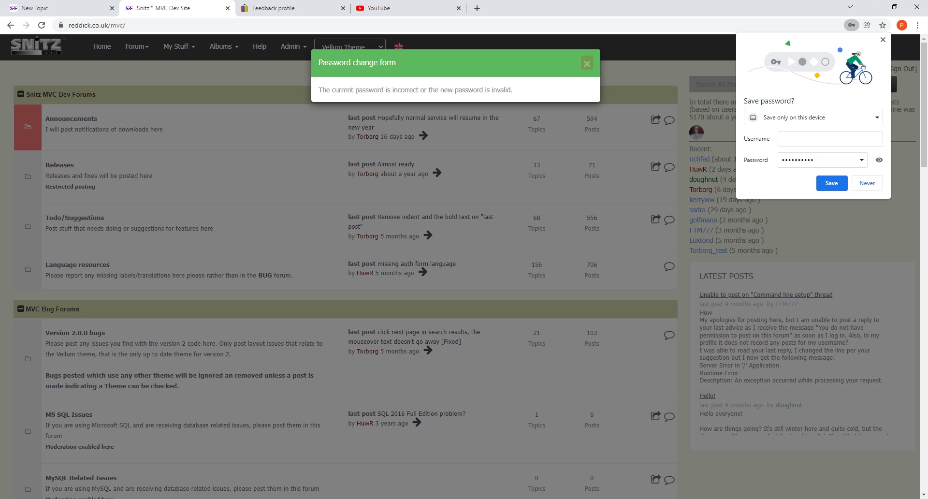Expand the saved password suggestions dropdown arrow
Image resolution: width=928 pixels, height=499 pixels.
[x=861, y=160]
